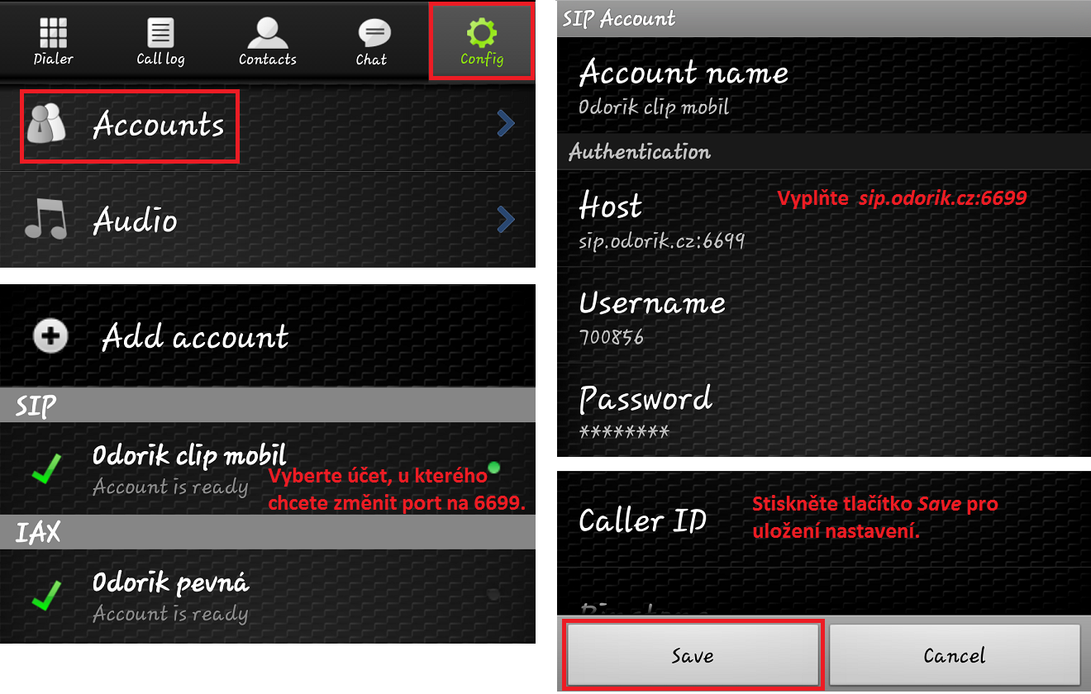Toggle the Odorik pevná green checkmark
This screenshot has height=694, width=1091.
[x=46, y=597]
